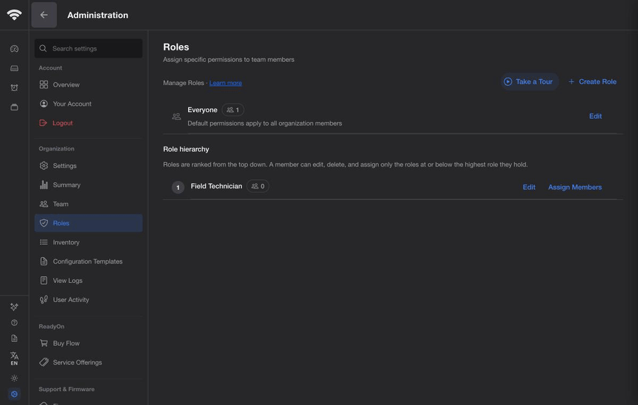Open Buy Flow under ReadyOn

click(x=88, y=343)
